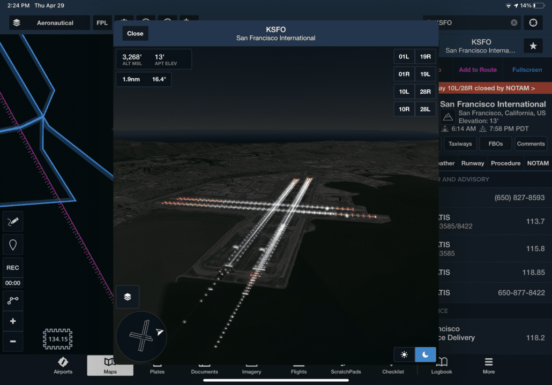Tap the runway compass widget
This screenshot has height=385, width=552.
141,337
